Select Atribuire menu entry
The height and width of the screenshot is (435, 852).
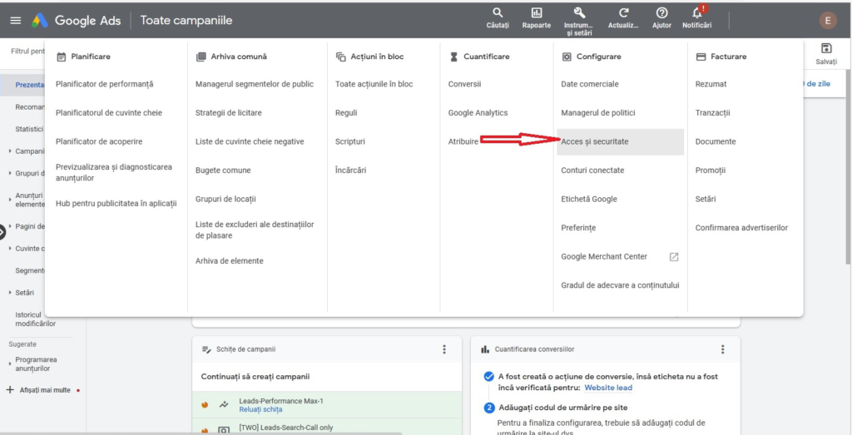pyautogui.click(x=463, y=141)
